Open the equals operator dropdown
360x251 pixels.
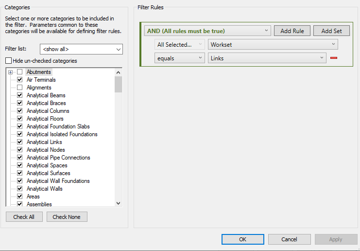pos(201,58)
